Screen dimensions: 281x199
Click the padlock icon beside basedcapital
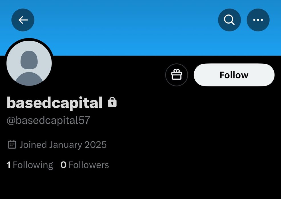(112, 102)
